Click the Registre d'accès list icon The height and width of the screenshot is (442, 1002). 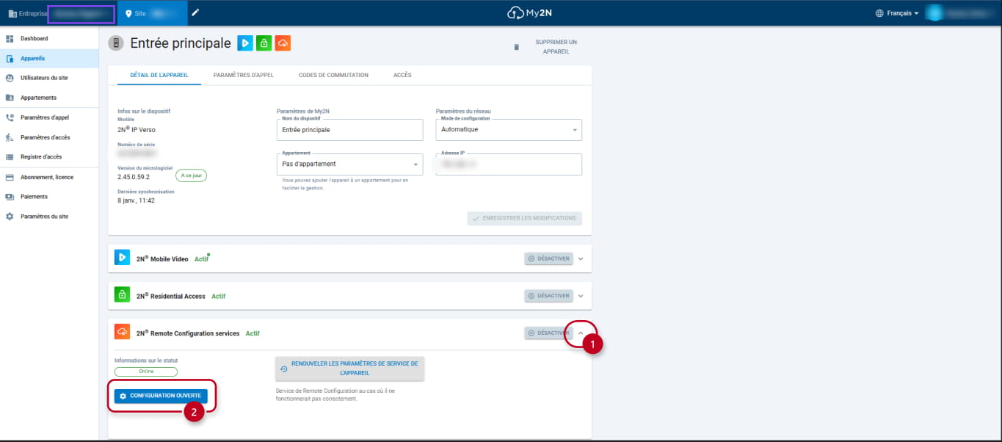[x=10, y=157]
